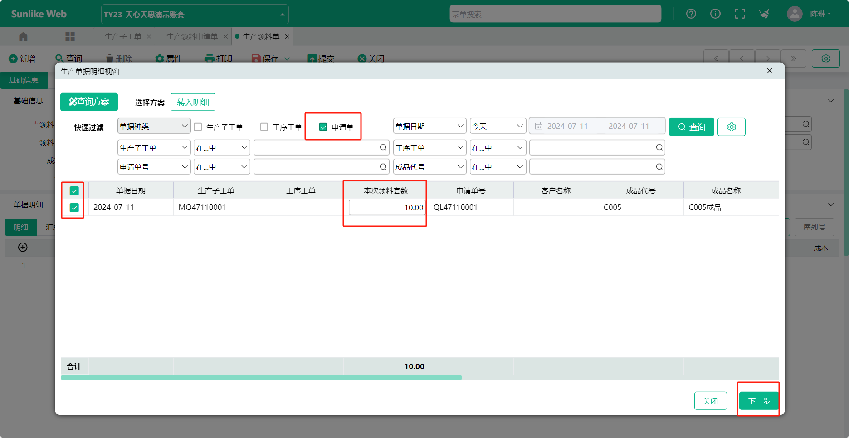Open account selector TY23-天心天思演示账套

(195, 15)
